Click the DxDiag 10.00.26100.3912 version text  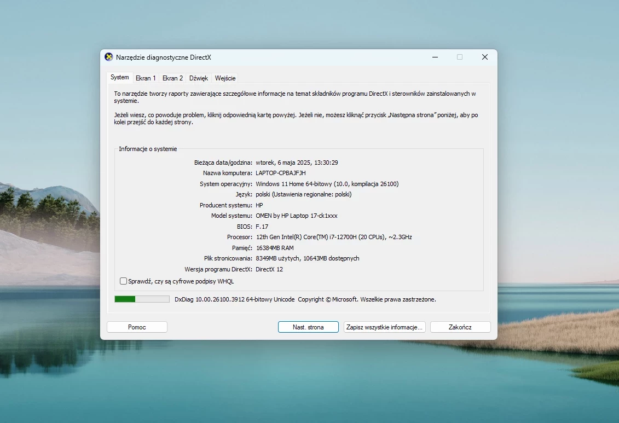click(234, 299)
